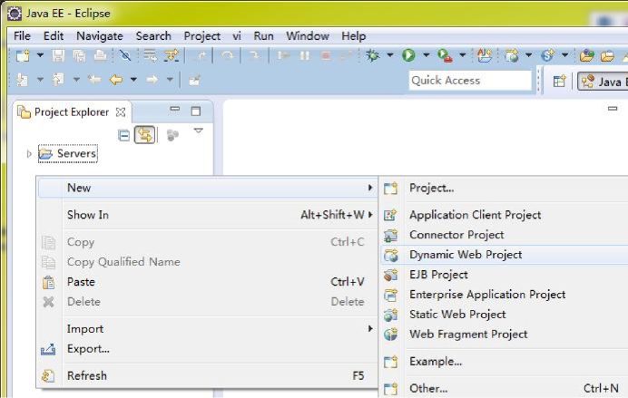This screenshot has width=628, height=398.
Task: Click the Forward navigation arrow
Action: tap(152, 80)
